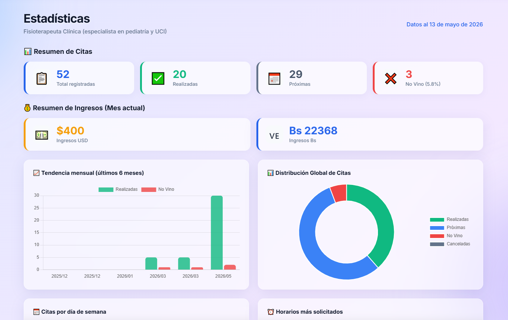Viewport: 508px width, 320px height.
Task: Click the 'Ingresos Bs' label
Action: pos(303,141)
